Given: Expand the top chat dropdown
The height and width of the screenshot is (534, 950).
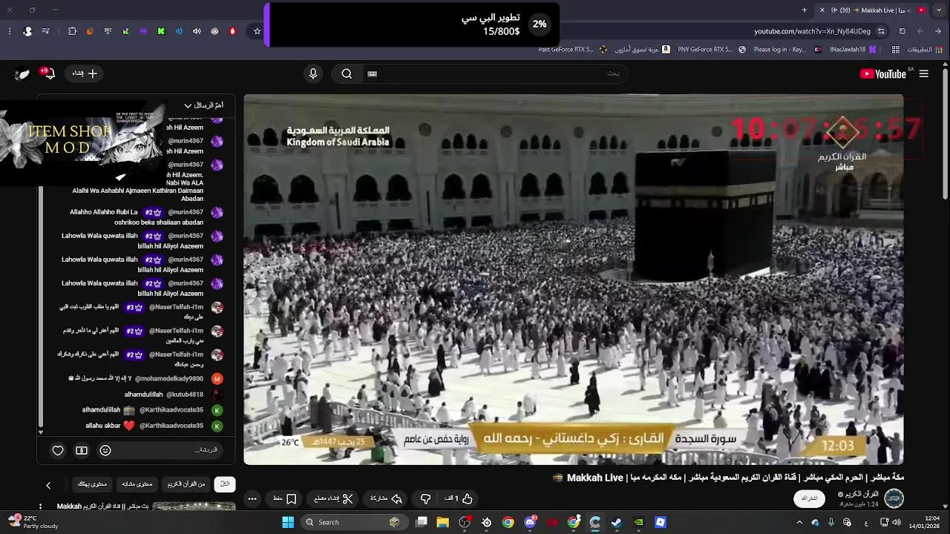Looking at the screenshot, I should point(203,105).
